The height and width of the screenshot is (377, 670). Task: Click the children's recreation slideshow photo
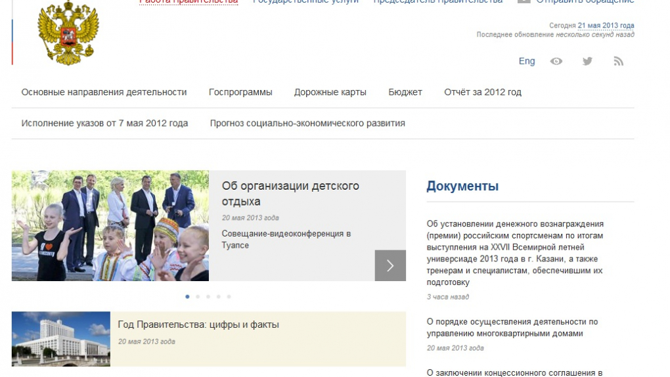pos(110,226)
